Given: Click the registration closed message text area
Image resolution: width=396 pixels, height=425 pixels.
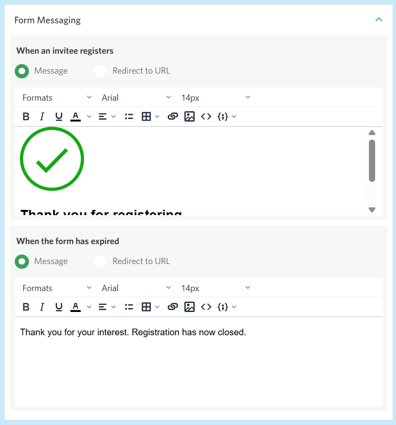Looking at the screenshot, I should [x=198, y=361].
